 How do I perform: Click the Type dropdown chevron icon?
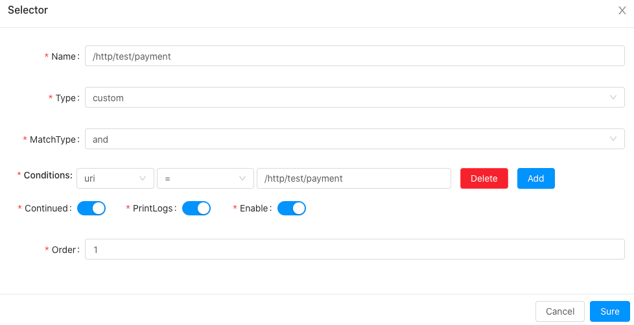click(x=613, y=97)
